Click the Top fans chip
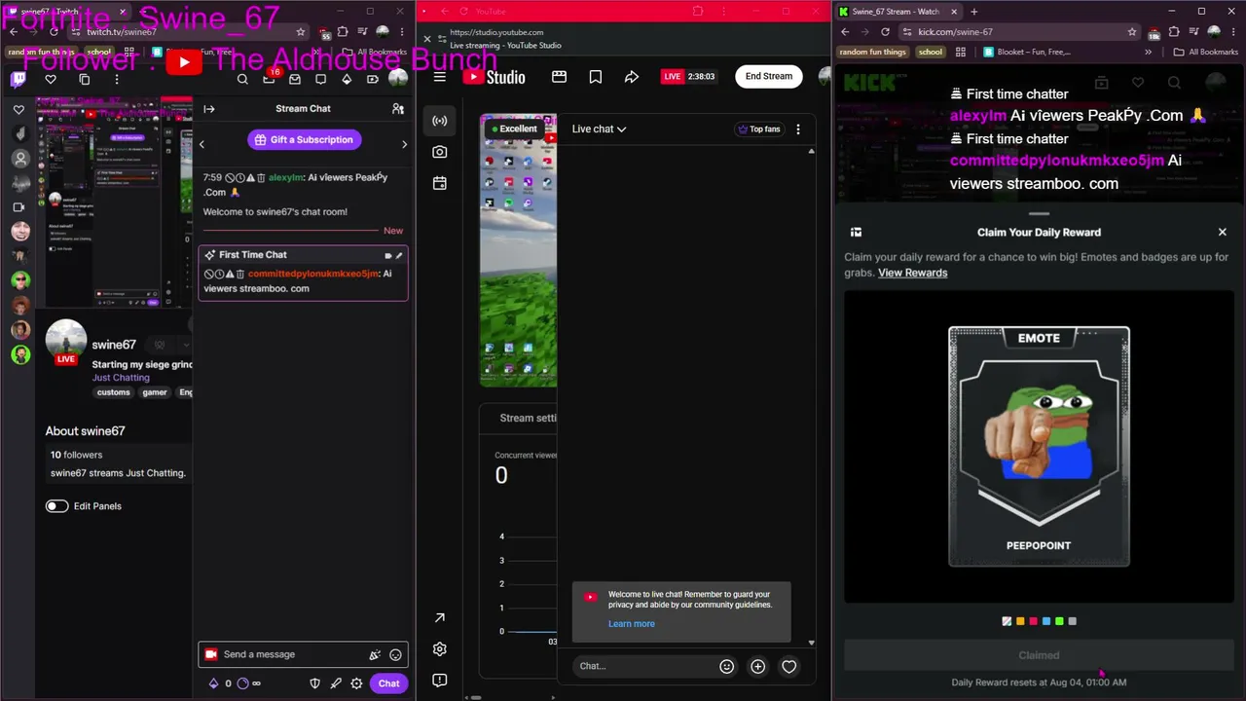 (x=759, y=129)
